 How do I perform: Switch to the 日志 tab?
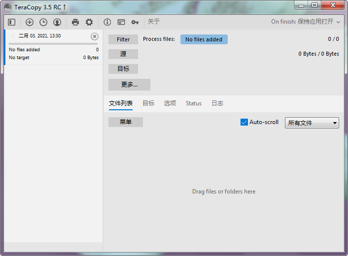tap(217, 103)
